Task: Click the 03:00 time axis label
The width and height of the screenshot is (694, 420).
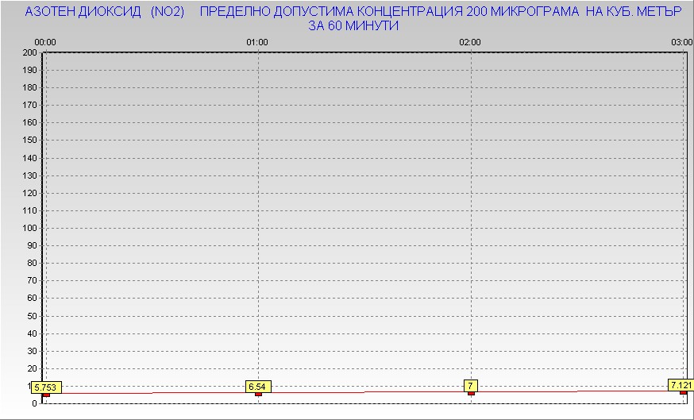Action: (x=681, y=41)
